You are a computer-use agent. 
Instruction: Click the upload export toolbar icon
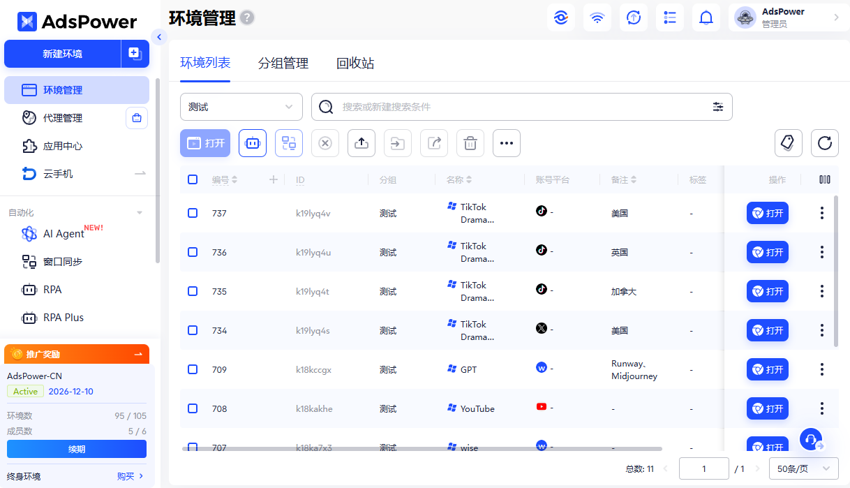point(361,143)
